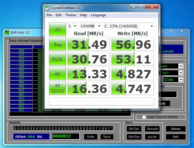Viewport: 194px width, 148px height.
Task: Click the CrystalDiskMark title bar icon
Action: coord(47,8)
